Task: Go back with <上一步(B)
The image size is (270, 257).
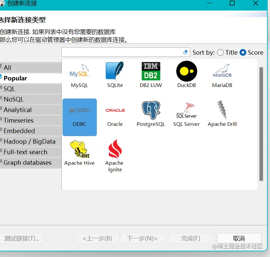Action: (97, 238)
